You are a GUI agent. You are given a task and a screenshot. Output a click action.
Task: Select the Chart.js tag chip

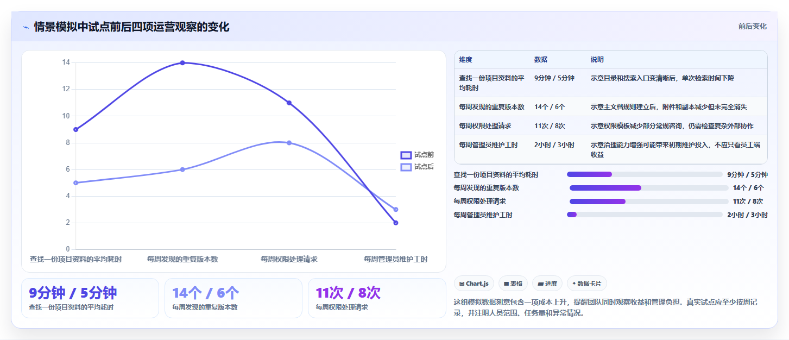point(474,284)
